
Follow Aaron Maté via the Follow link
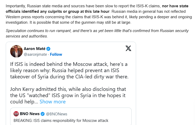click(x=56, y=54)
